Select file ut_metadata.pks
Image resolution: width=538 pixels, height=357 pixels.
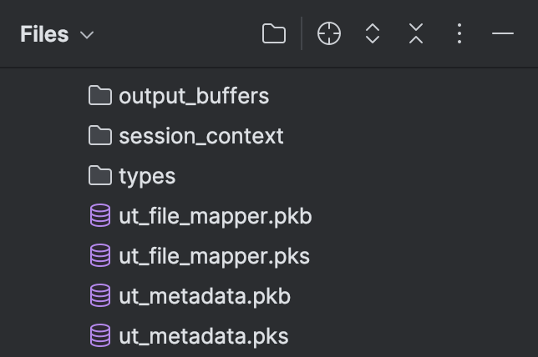pos(204,336)
